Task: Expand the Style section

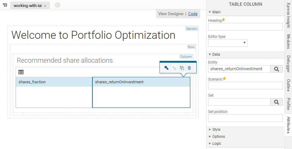Action: coord(216,130)
